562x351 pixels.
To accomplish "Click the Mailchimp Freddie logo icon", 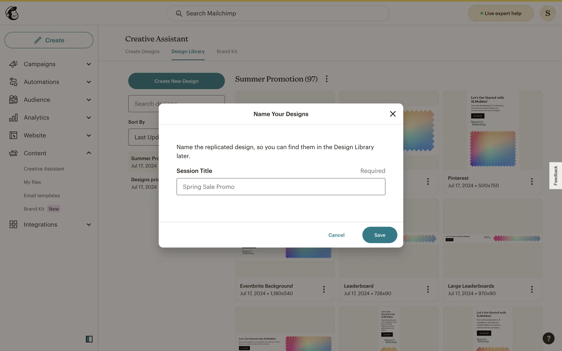I will (12, 13).
